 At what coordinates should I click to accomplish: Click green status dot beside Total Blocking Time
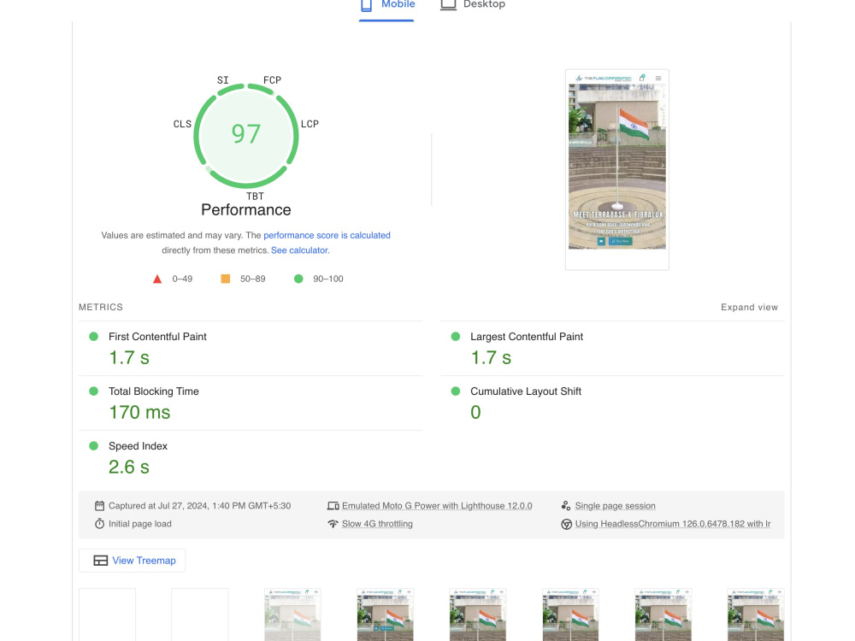click(x=94, y=391)
